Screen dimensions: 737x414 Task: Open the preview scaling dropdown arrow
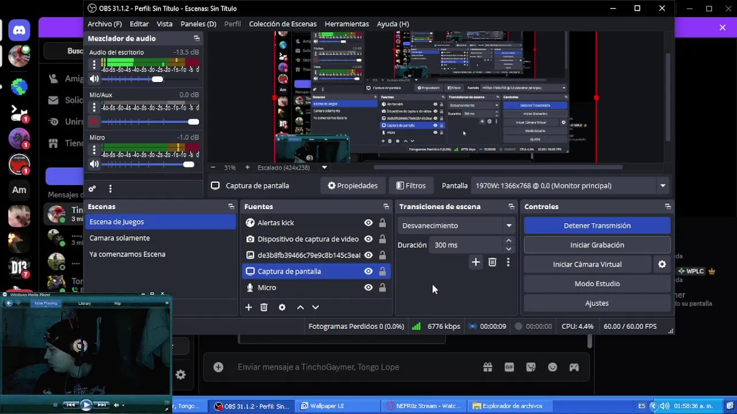(324, 167)
